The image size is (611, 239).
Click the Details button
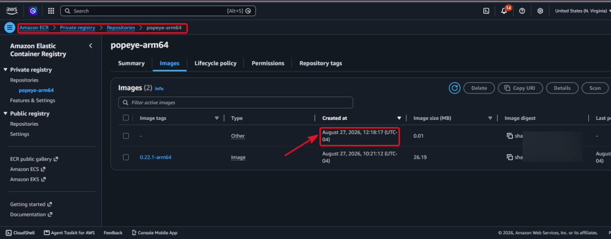tap(562, 88)
